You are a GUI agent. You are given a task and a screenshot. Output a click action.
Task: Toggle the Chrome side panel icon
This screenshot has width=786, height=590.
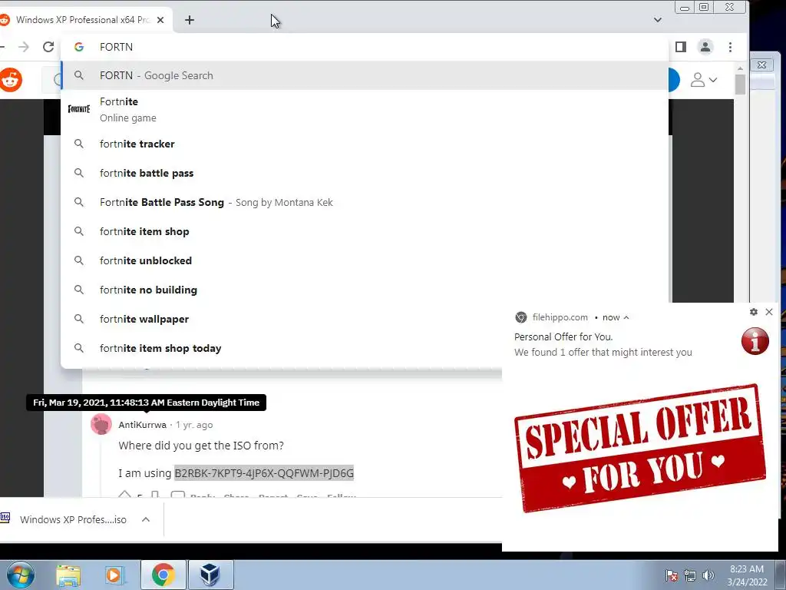click(680, 47)
